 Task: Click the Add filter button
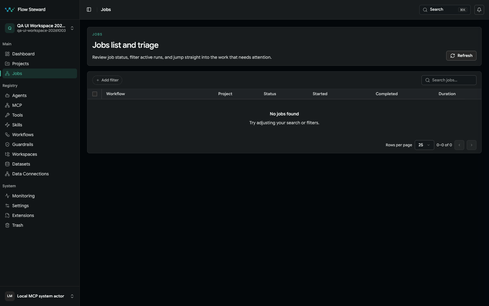107,80
